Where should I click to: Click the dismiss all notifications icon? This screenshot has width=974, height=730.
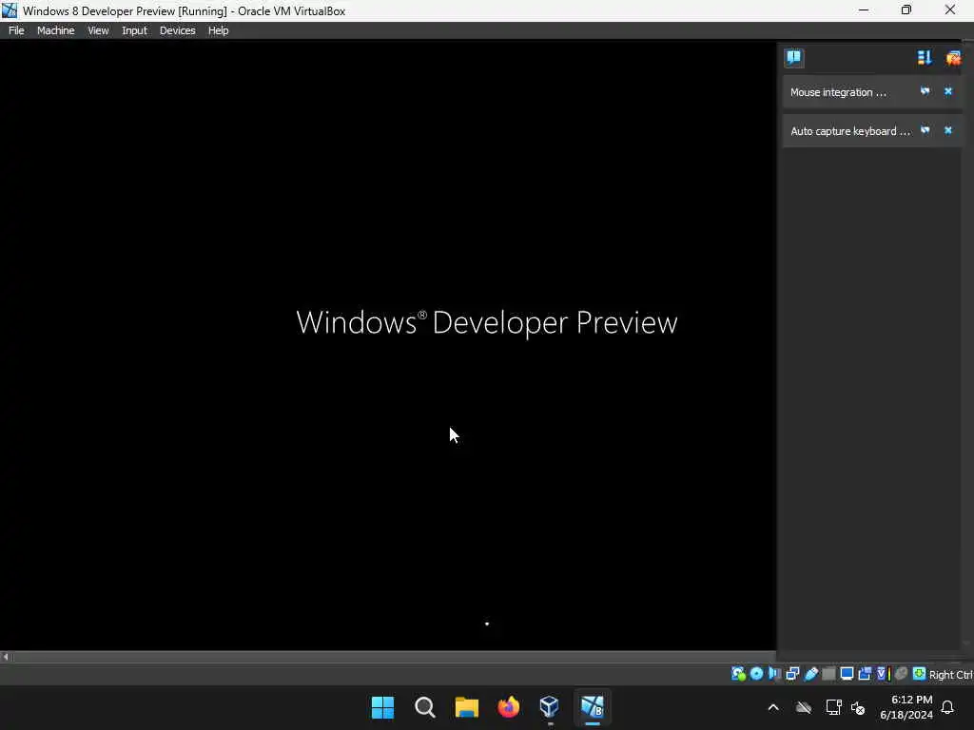tap(953, 58)
